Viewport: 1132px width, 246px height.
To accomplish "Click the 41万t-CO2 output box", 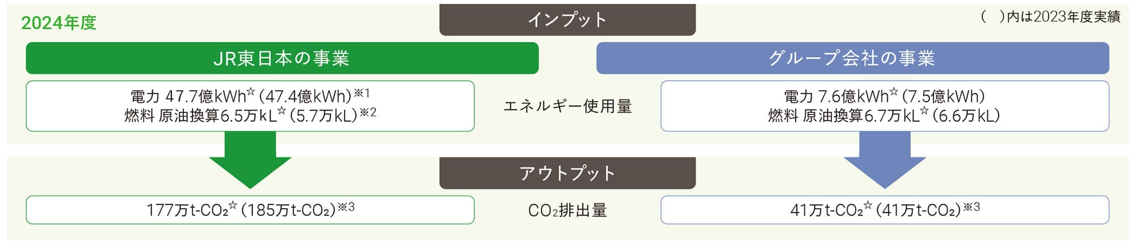I will click(x=885, y=210).
